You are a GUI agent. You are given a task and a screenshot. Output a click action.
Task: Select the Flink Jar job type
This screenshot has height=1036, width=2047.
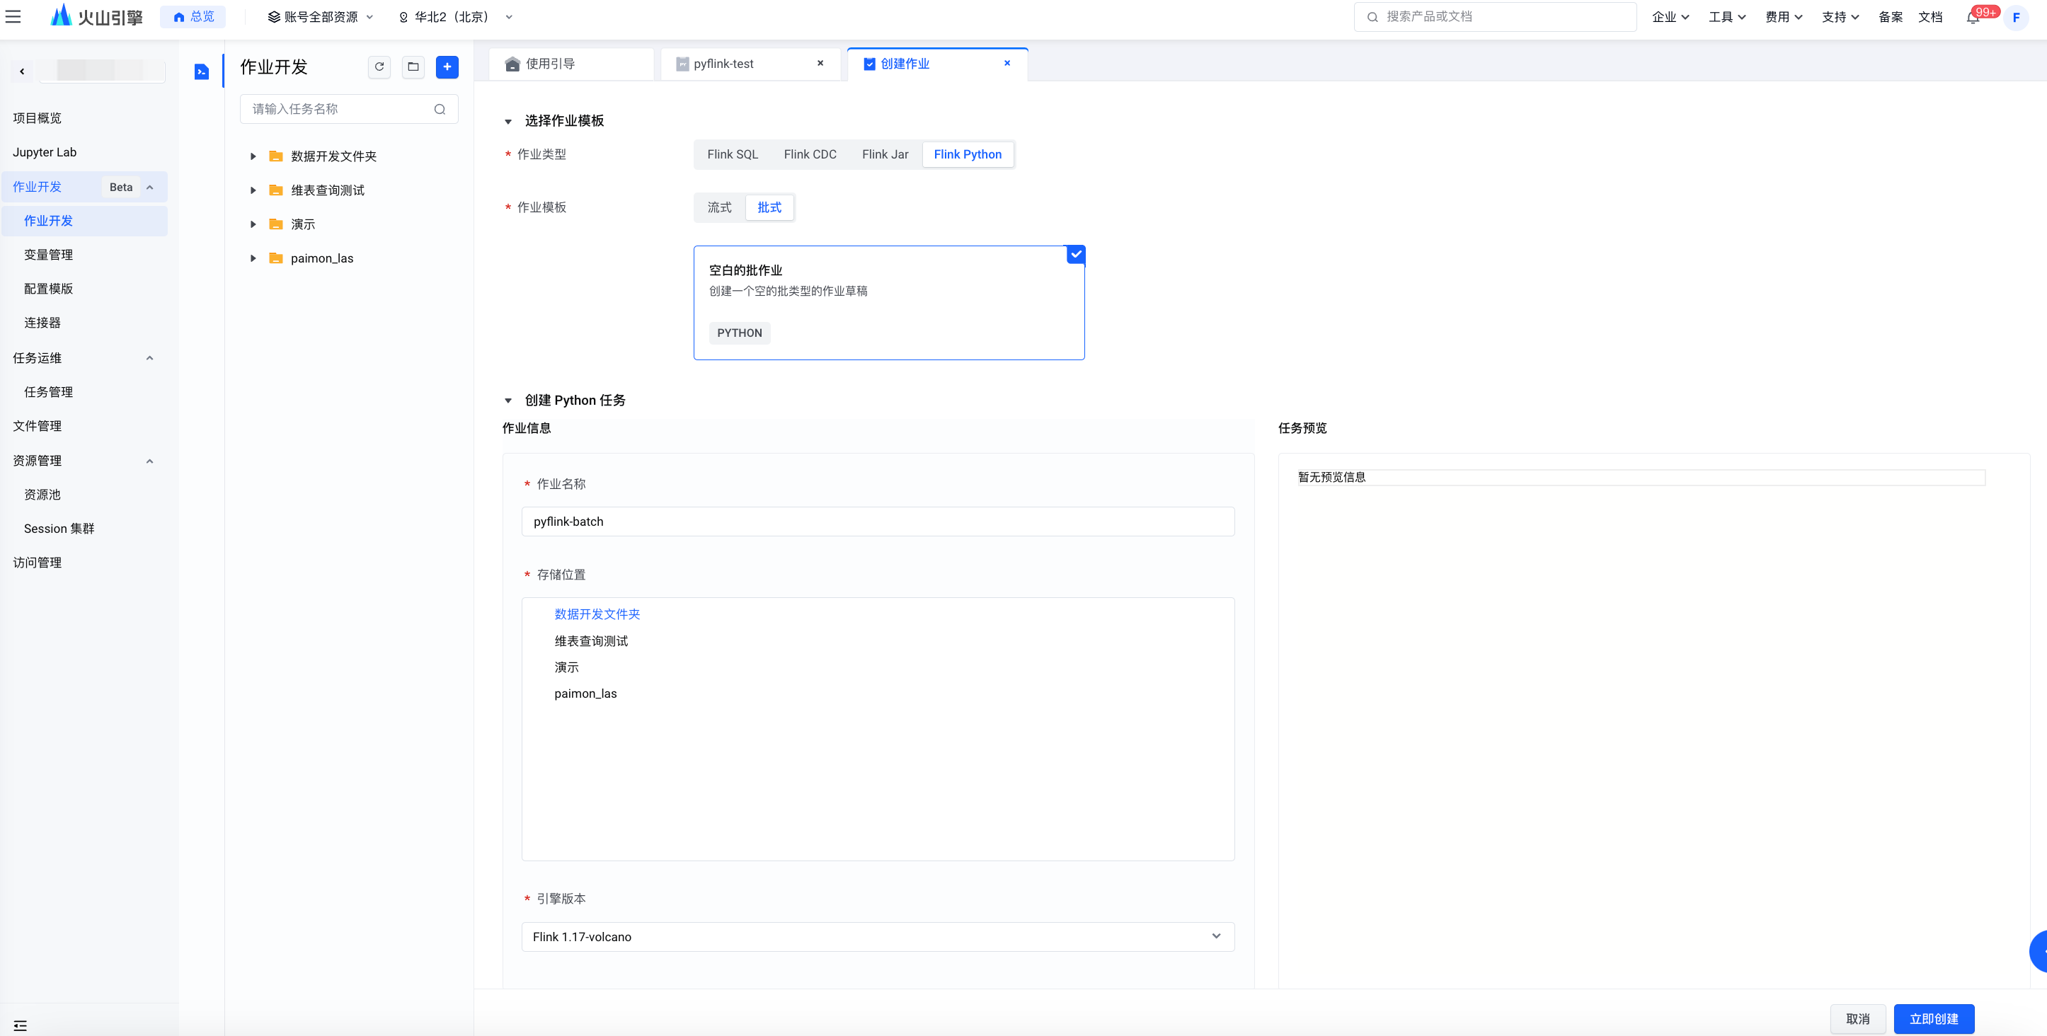pos(885,154)
